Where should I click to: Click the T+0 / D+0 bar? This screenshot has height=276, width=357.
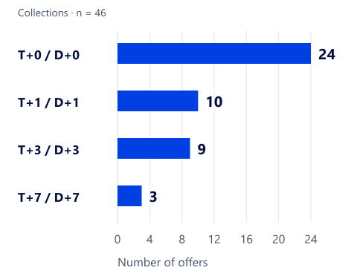[214, 53]
